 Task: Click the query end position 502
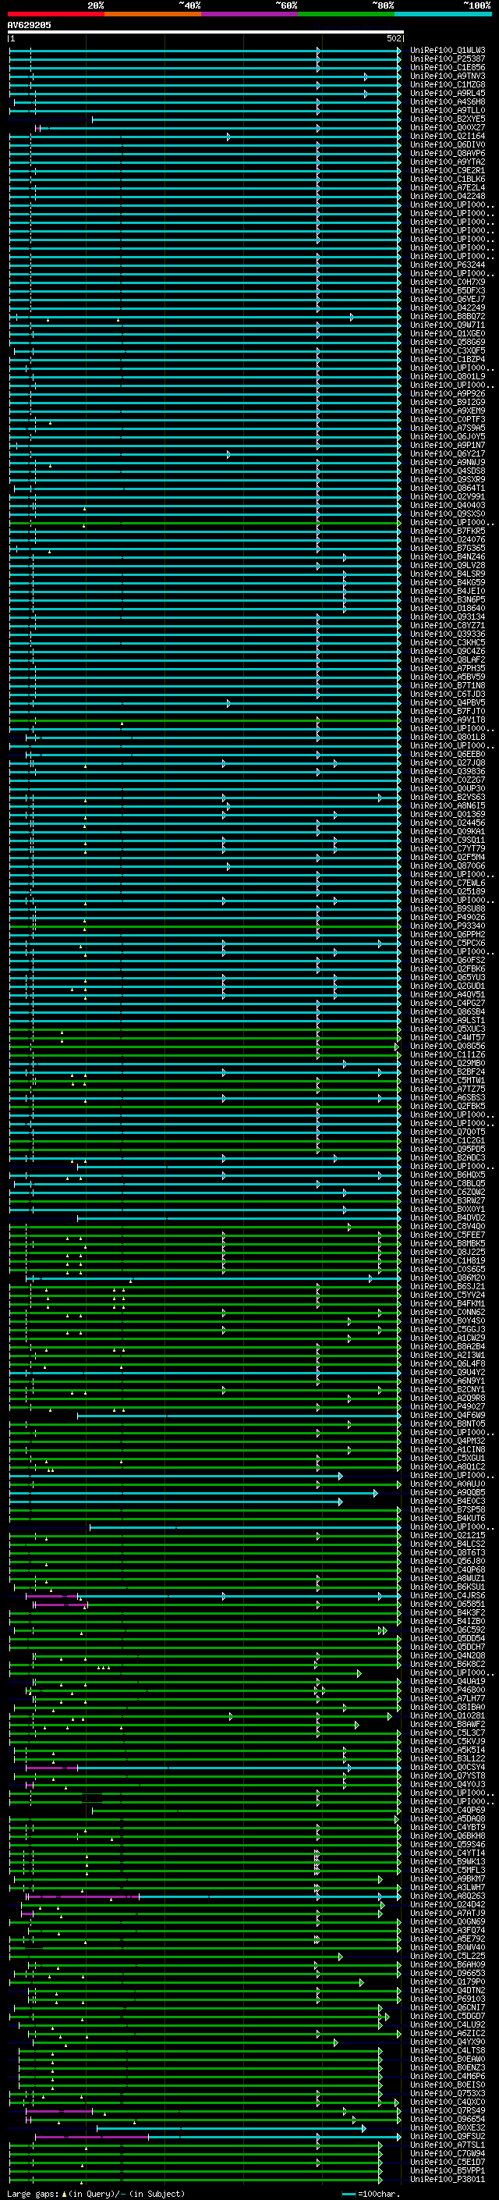pos(394,38)
